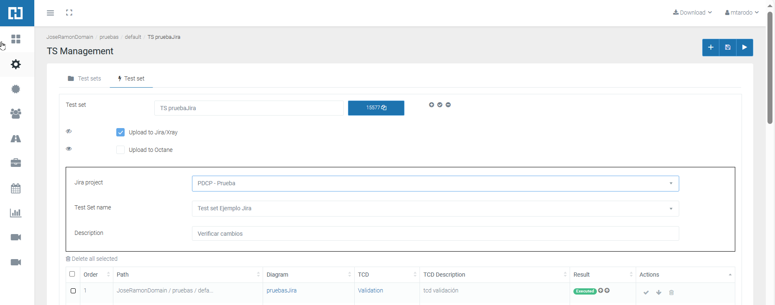The image size is (775, 305).
Task: Click the pruebas breadcrumb item
Action: (109, 37)
